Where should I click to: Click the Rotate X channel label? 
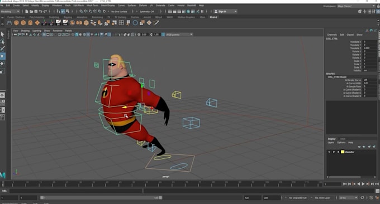point(357,51)
